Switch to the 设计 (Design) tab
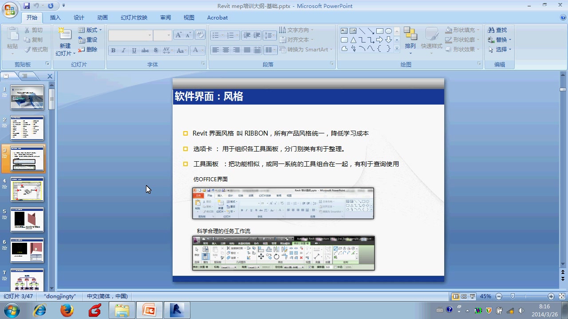Screen dimensions: 568x319 (79, 18)
